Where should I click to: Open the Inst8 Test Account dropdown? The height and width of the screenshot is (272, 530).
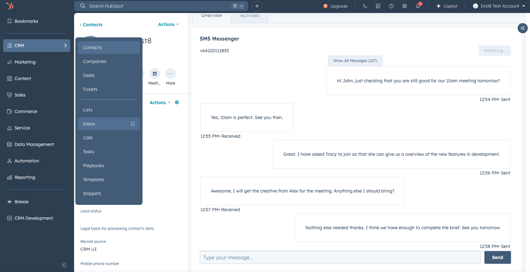coord(499,6)
